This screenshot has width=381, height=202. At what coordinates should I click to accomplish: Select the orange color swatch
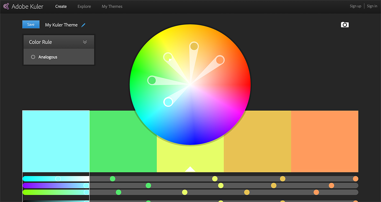[x=325, y=141]
